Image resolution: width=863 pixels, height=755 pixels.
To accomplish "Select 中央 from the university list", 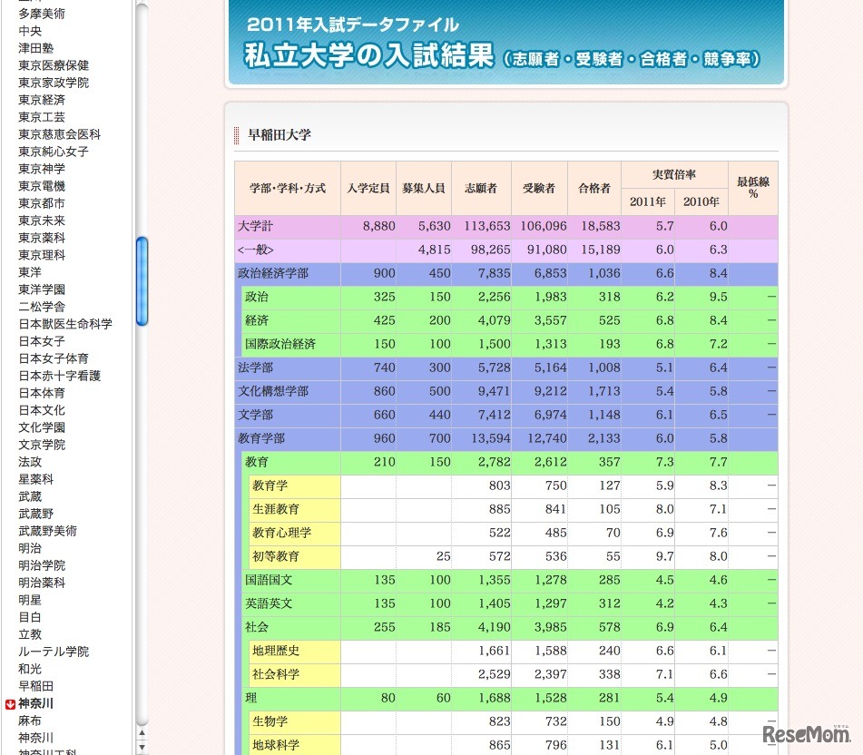I will coord(29,31).
